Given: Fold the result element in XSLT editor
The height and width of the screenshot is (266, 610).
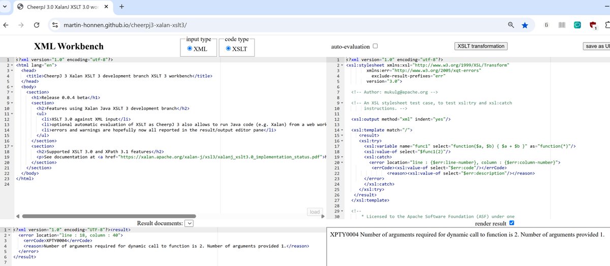Looking at the screenshot, I should (x=342, y=136).
